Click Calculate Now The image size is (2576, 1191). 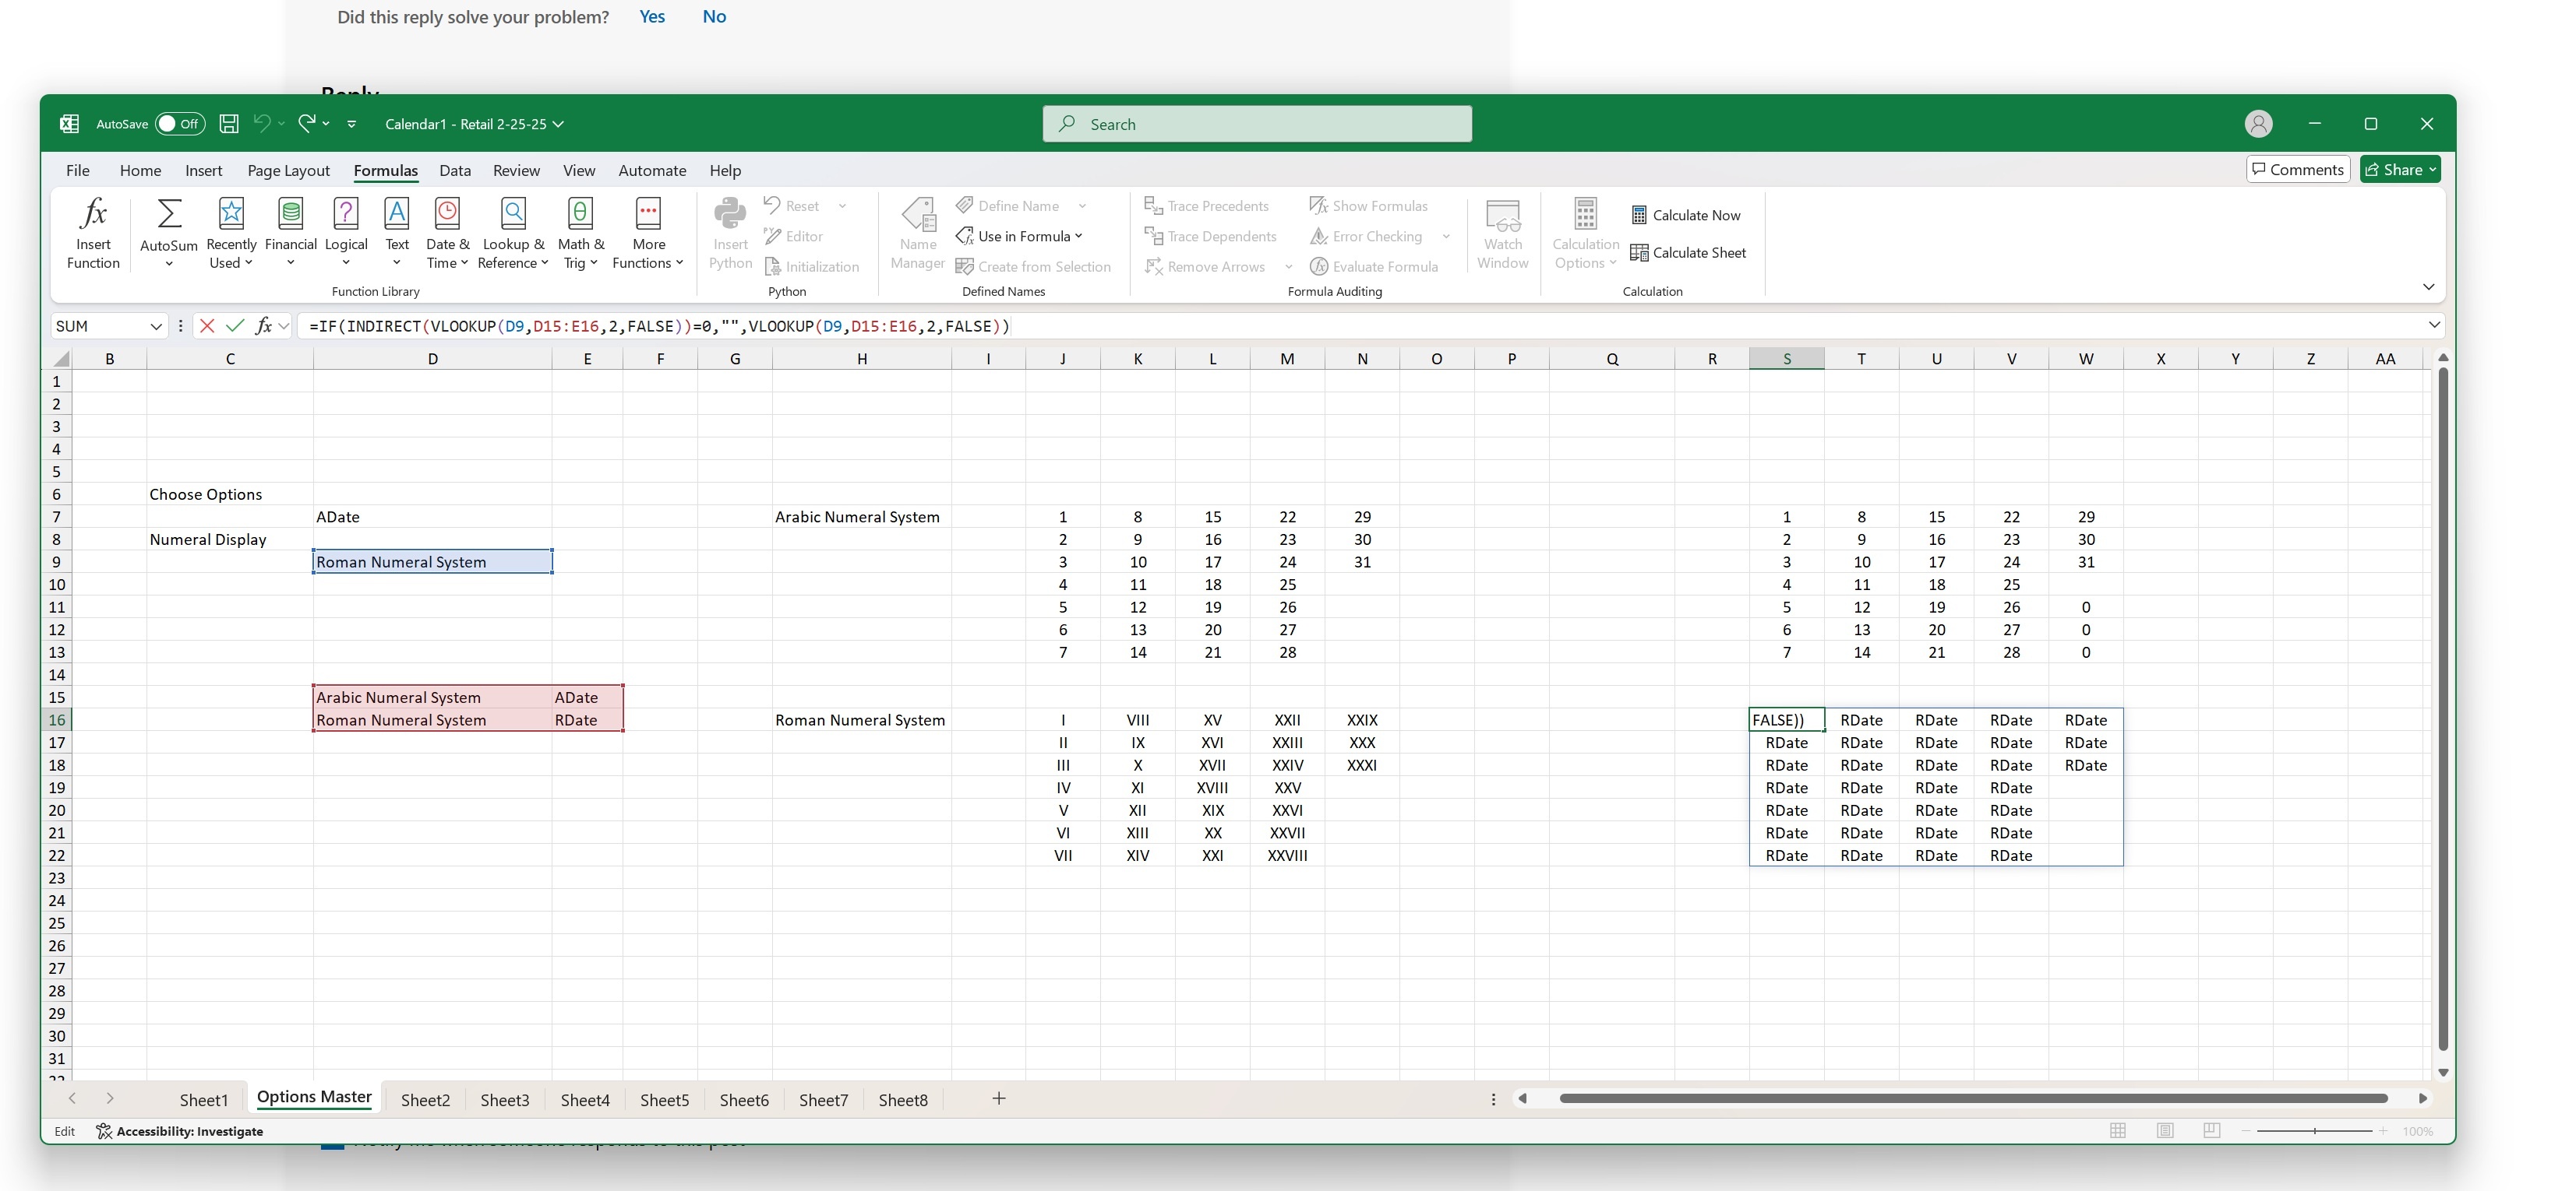coord(1685,215)
